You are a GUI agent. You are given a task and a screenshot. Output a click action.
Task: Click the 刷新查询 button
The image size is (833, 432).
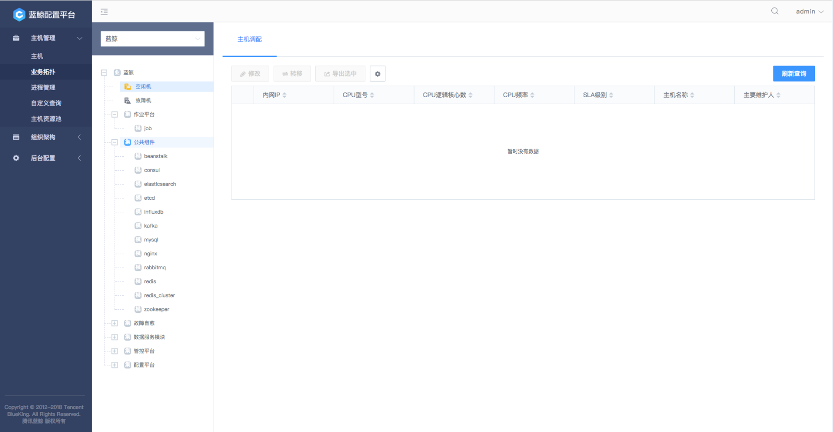(x=793, y=74)
